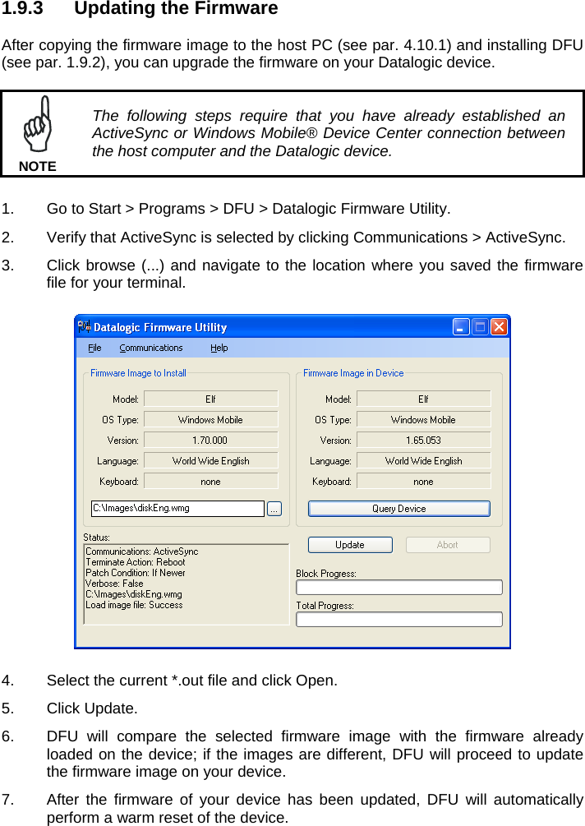Viewport: 585px width, 826px height.
Task: Click the Total Progress bar
Action: (x=399, y=619)
